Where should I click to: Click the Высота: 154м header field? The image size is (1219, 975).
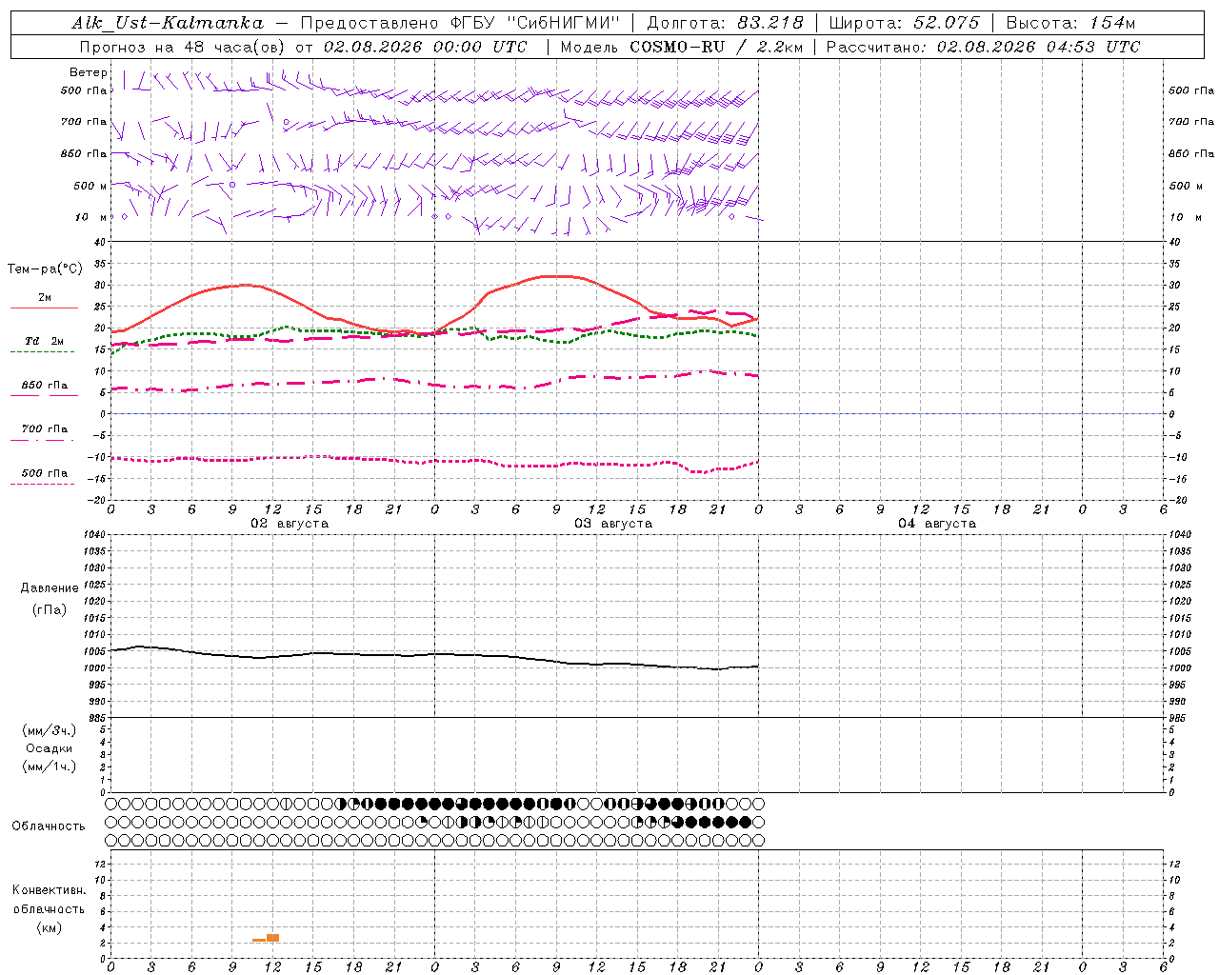point(1071,23)
